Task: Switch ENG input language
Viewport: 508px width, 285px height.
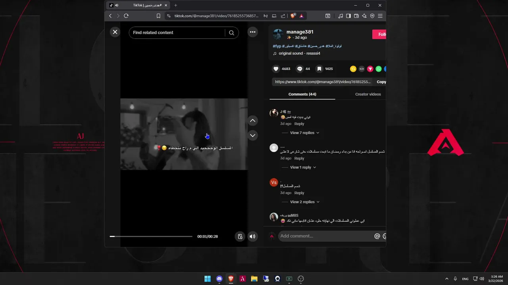Action: 465,279
